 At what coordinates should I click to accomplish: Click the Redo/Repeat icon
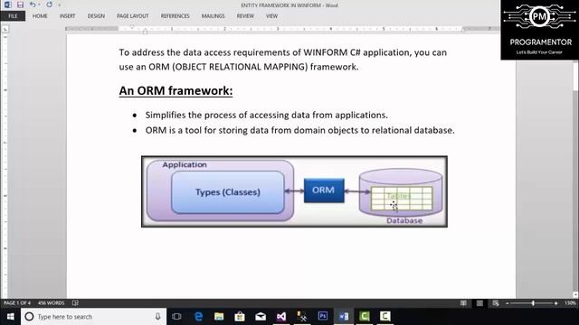tap(49, 5)
